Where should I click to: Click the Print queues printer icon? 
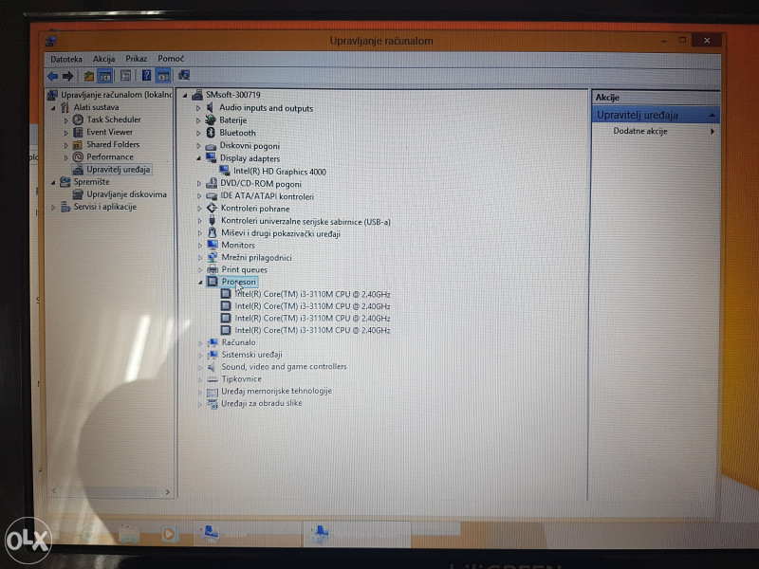[213, 269]
